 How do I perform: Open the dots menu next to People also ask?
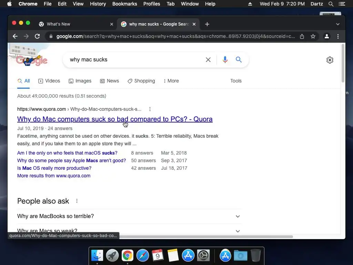click(x=77, y=201)
